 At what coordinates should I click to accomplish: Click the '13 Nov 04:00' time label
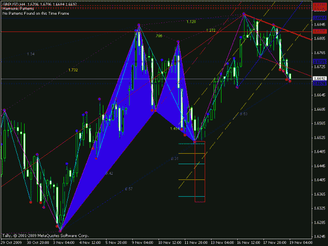(x=223, y=242)
